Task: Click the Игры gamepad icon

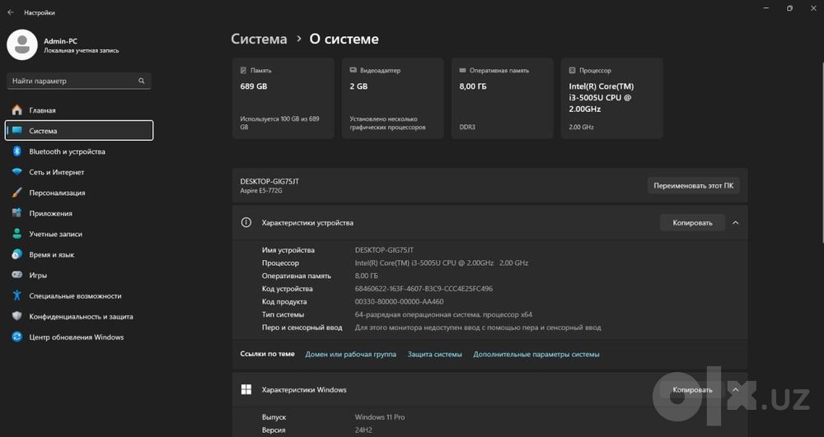Action: coord(17,275)
